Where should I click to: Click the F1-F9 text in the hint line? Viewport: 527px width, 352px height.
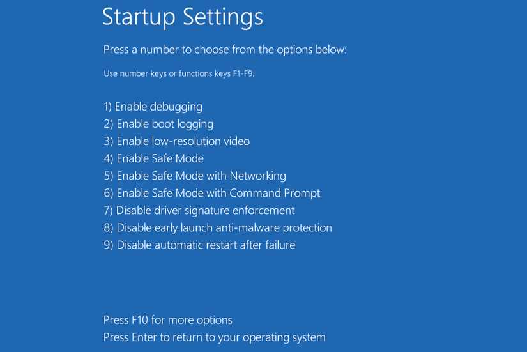[241, 73]
